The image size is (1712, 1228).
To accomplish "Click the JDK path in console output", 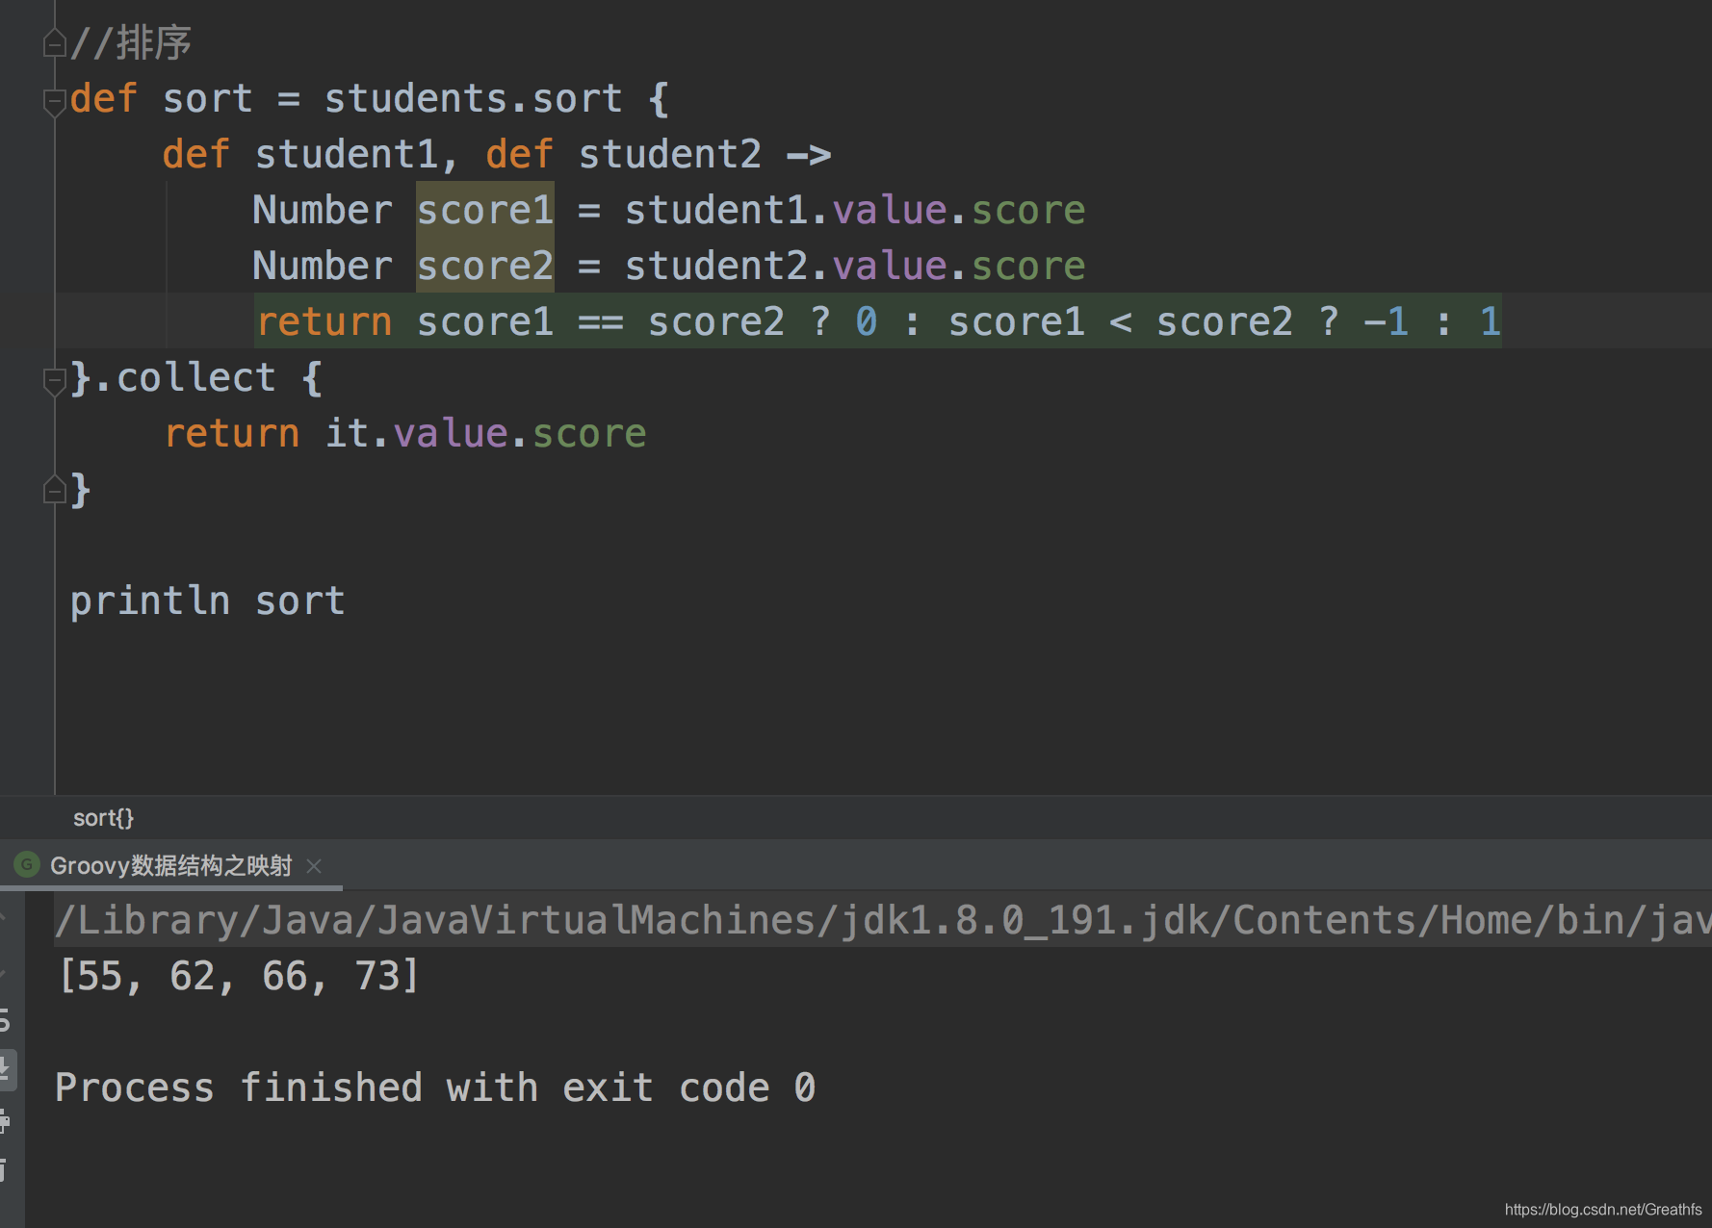I will coord(883,920).
